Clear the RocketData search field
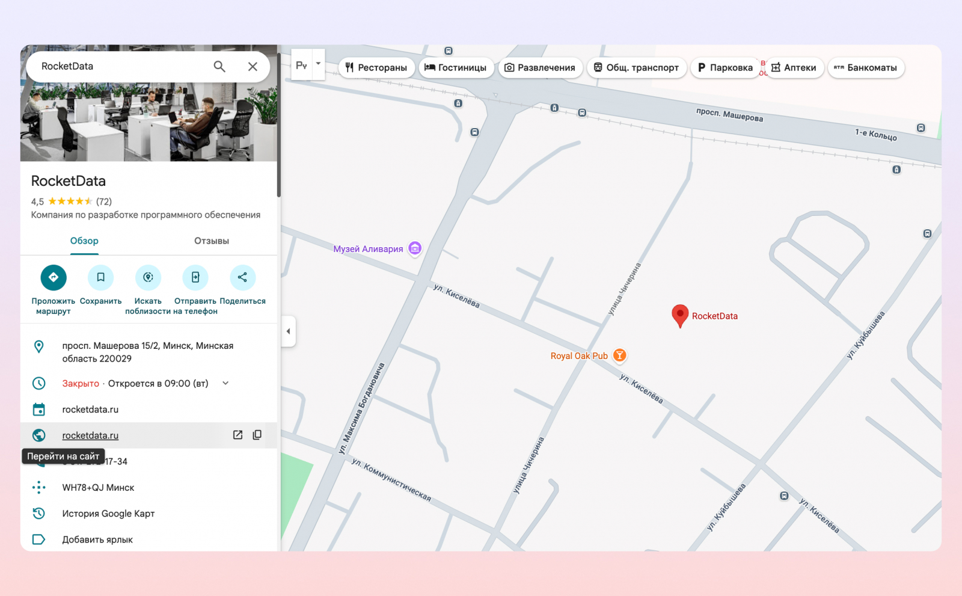The height and width of the screenshot is (596, 962). pos(253,67)
